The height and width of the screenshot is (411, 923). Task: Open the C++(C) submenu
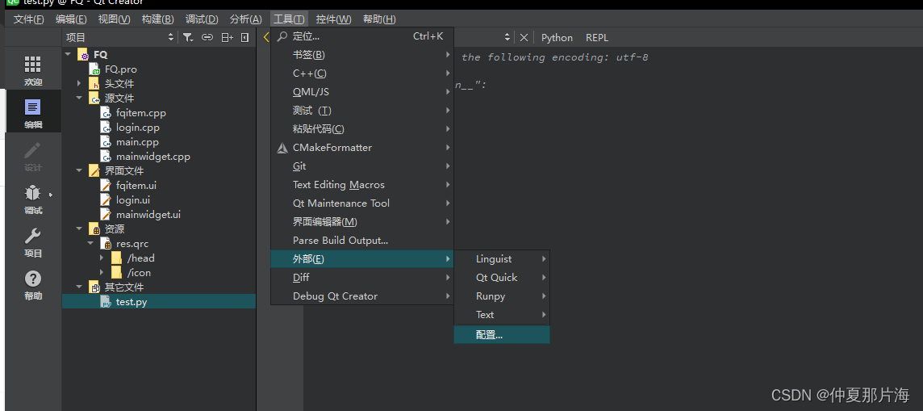[x=362, y=73]
